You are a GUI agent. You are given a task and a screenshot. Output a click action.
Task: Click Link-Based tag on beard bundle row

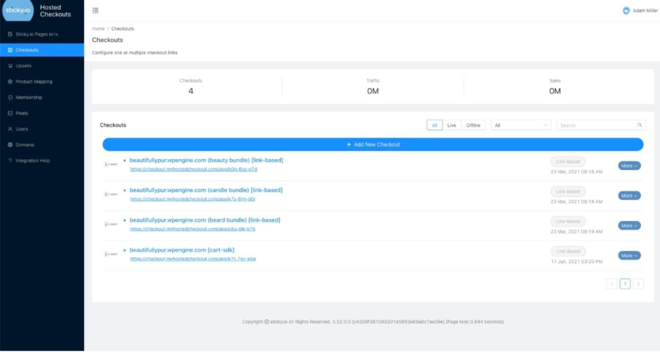568,222
